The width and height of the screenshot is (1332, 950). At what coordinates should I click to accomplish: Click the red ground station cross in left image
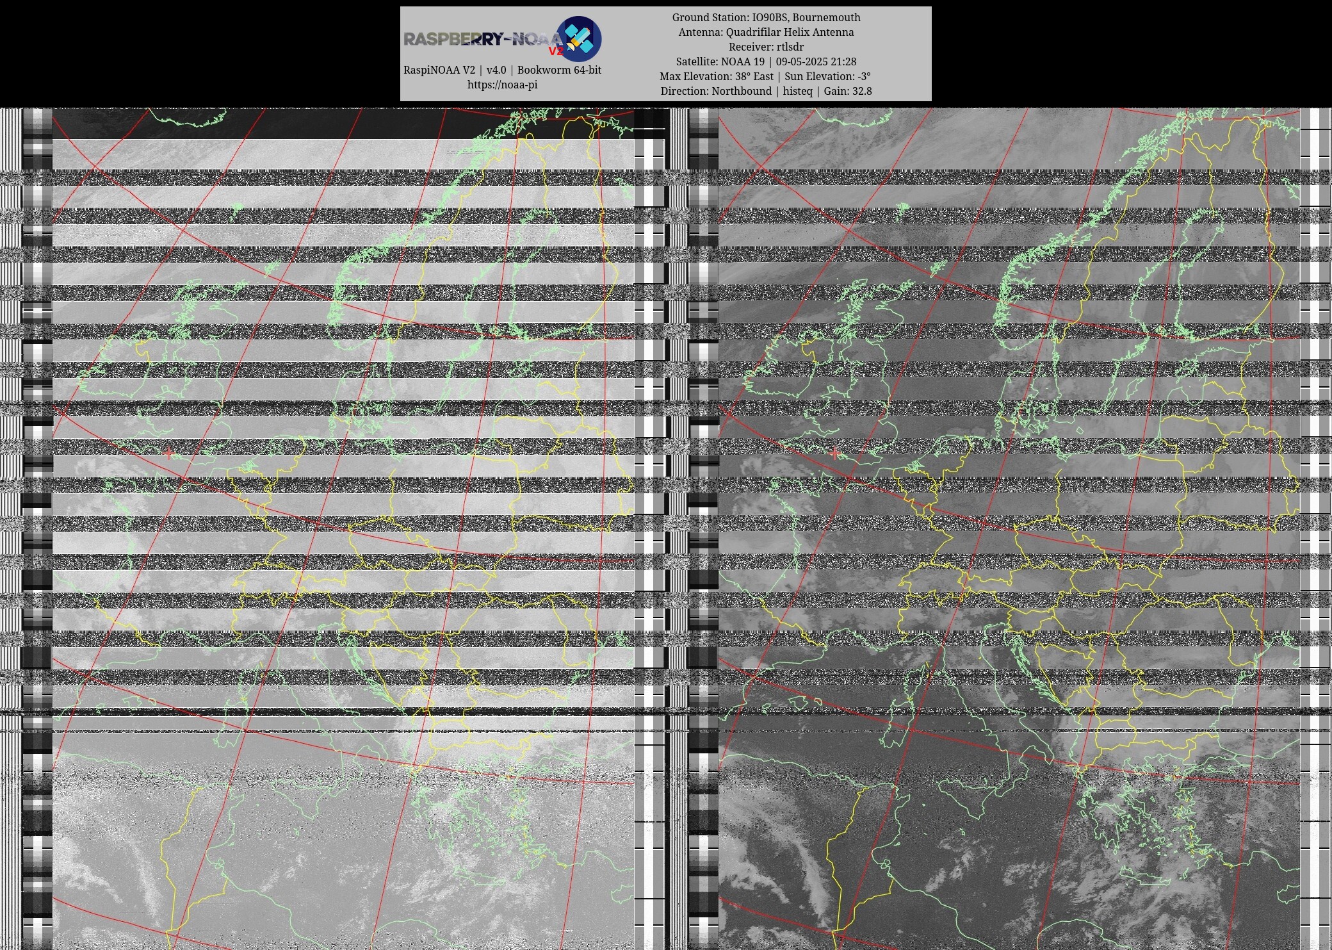(x=168, y=454)
